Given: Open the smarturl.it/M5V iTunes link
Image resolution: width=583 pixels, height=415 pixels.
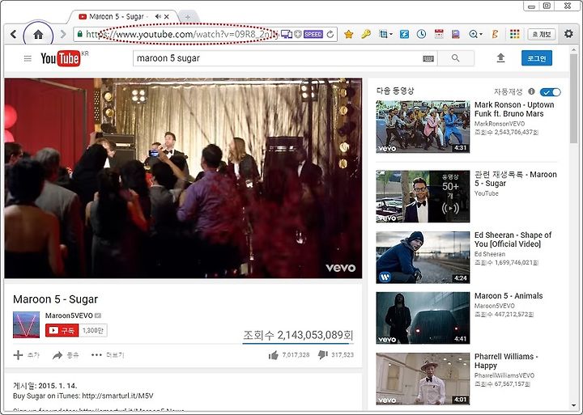Looking at the screenshot, I should [117, 396].
